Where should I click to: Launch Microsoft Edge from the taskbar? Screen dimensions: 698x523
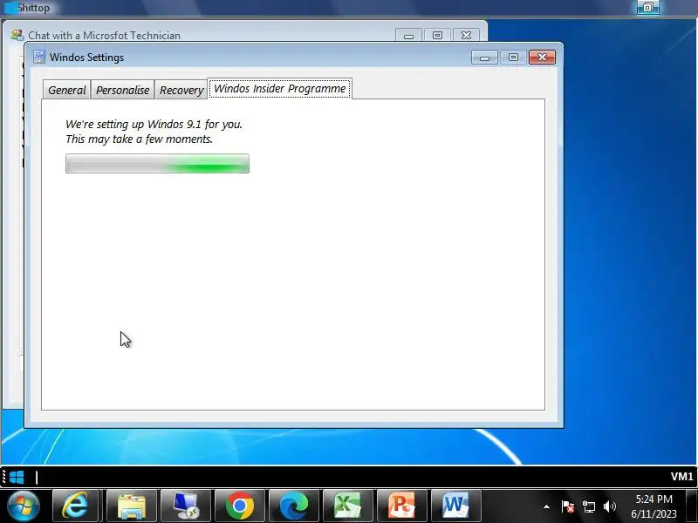click(x=294, y=506)
